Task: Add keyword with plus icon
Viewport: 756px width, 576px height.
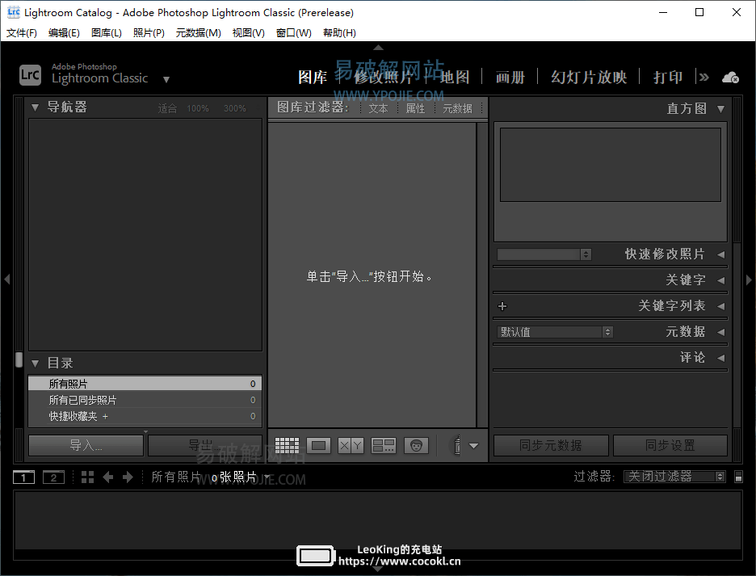Action: click(x=502, y=306)
